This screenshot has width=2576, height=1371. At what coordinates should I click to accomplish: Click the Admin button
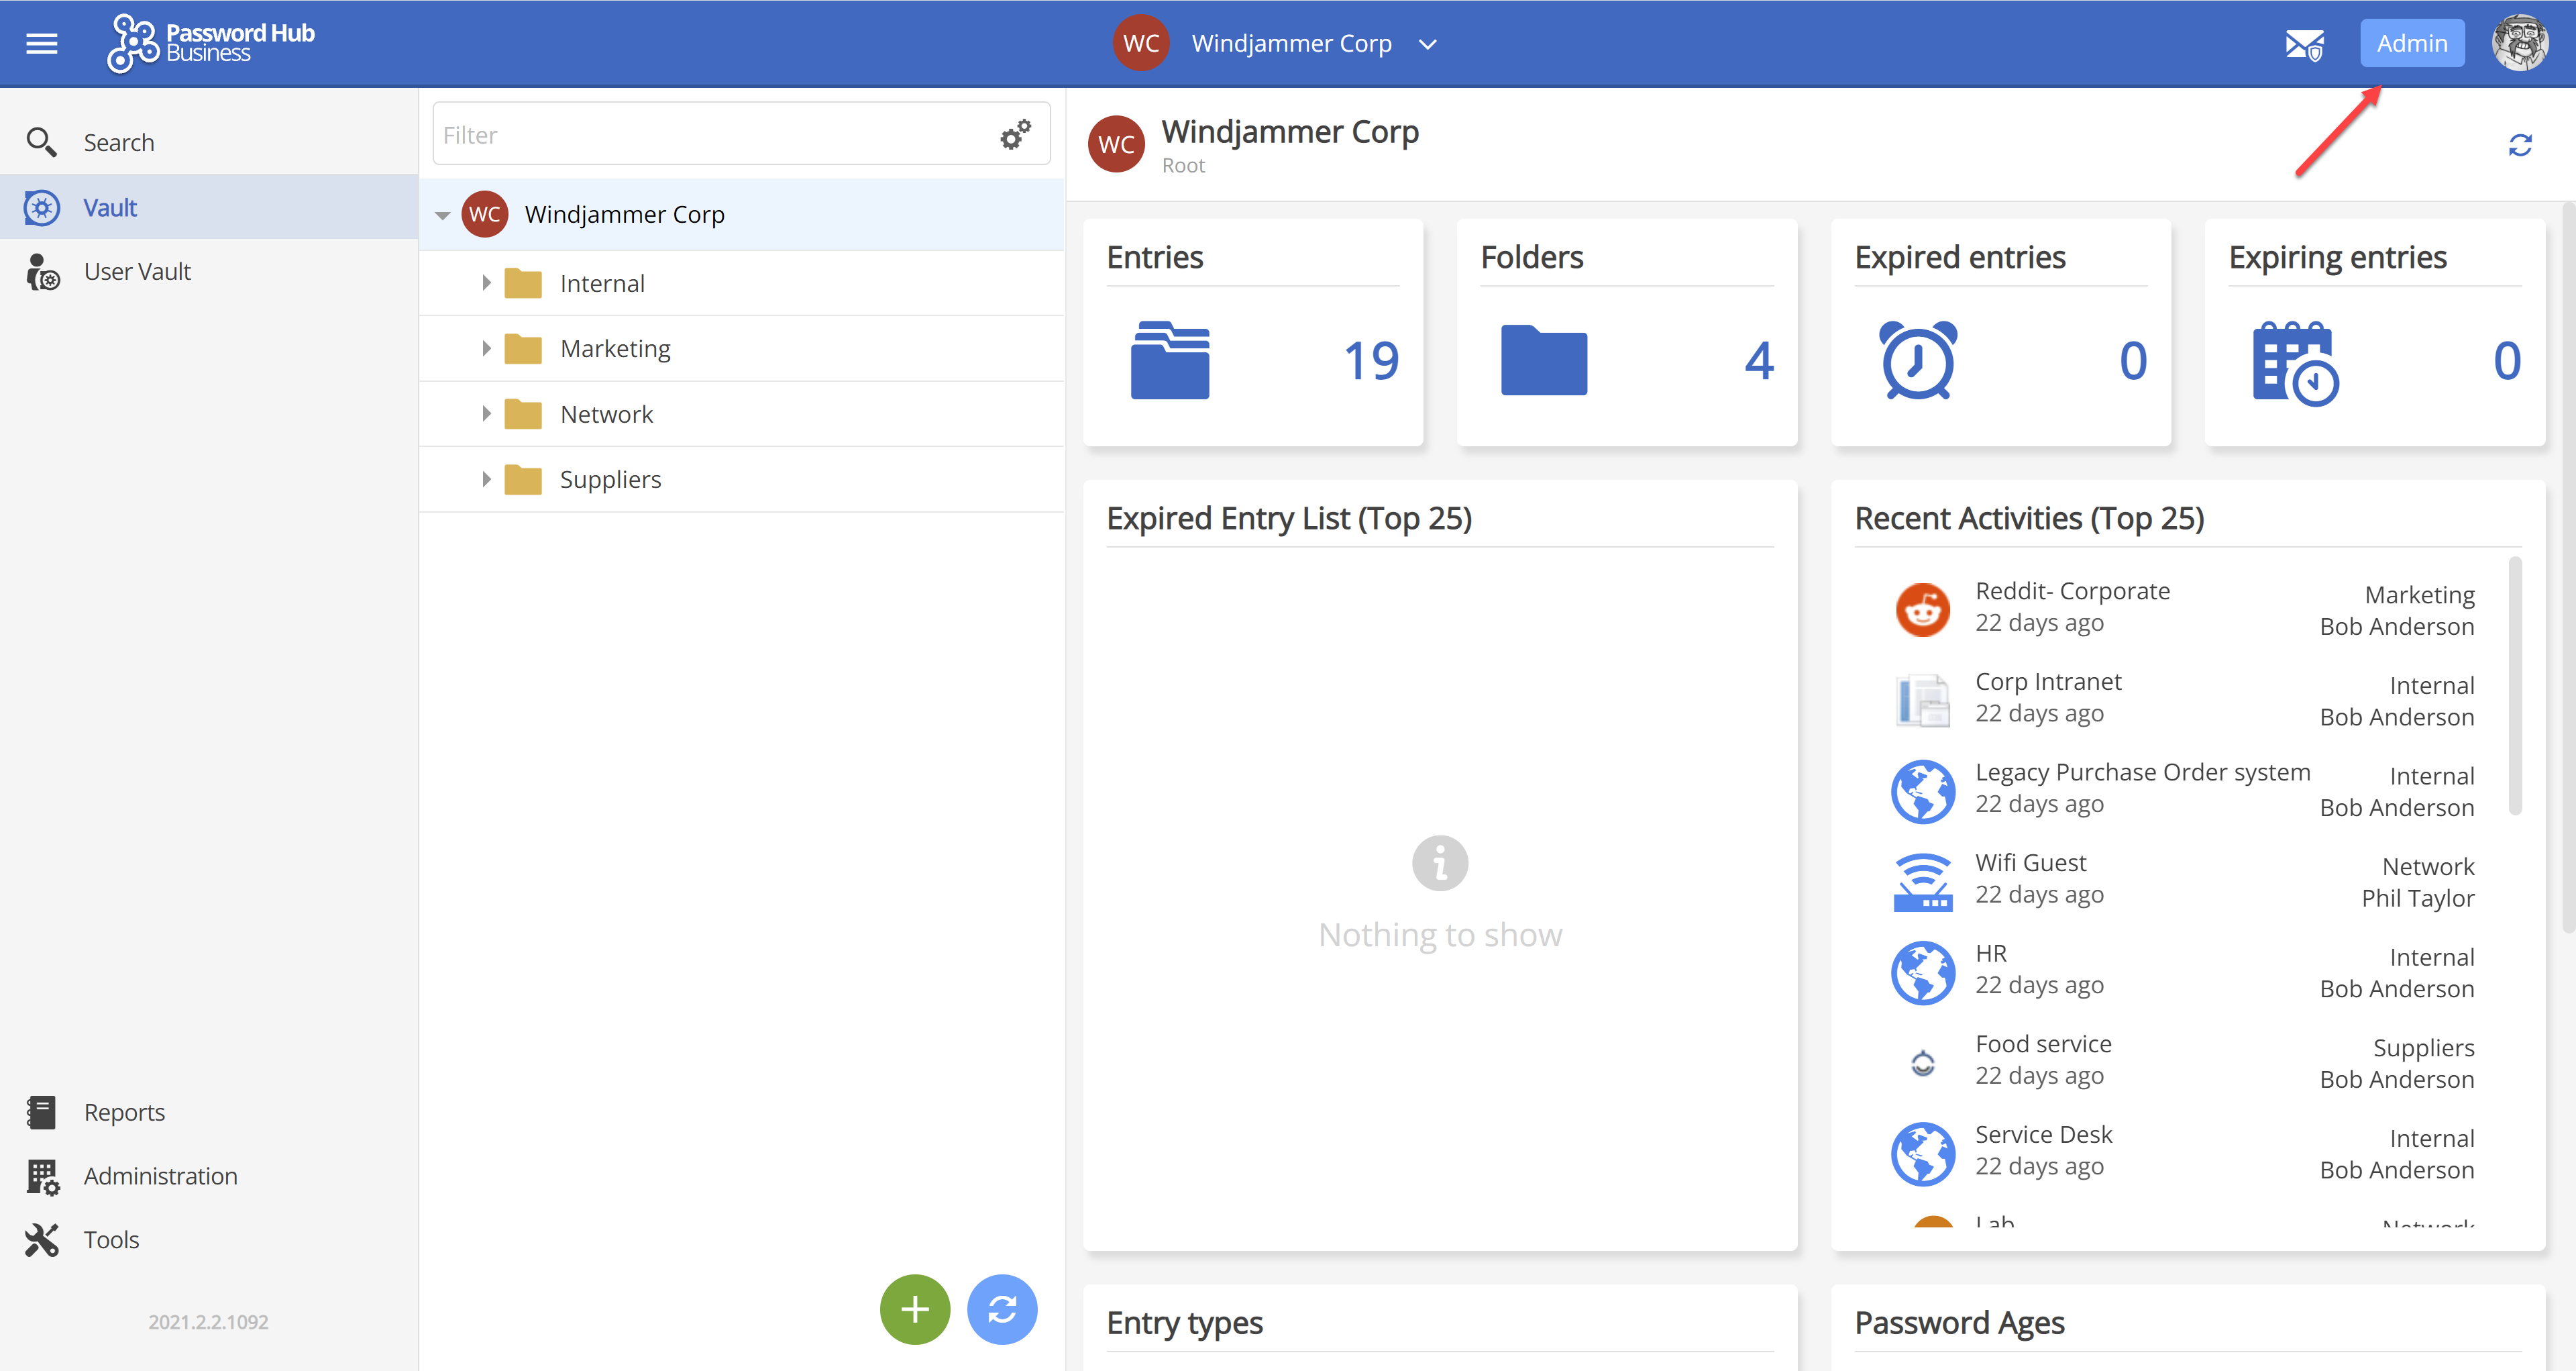(2411, 43)
